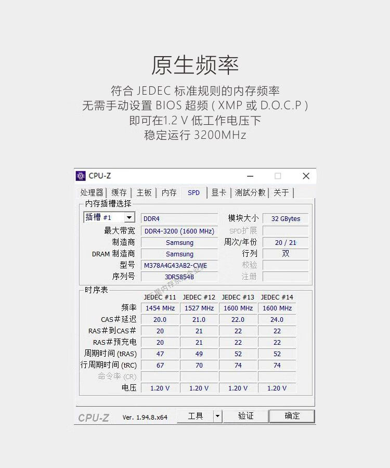The width and height of the screenshot is (390, 468).
Task: Click the JEDEC #14 column header
Action: [x=277, y=297]
